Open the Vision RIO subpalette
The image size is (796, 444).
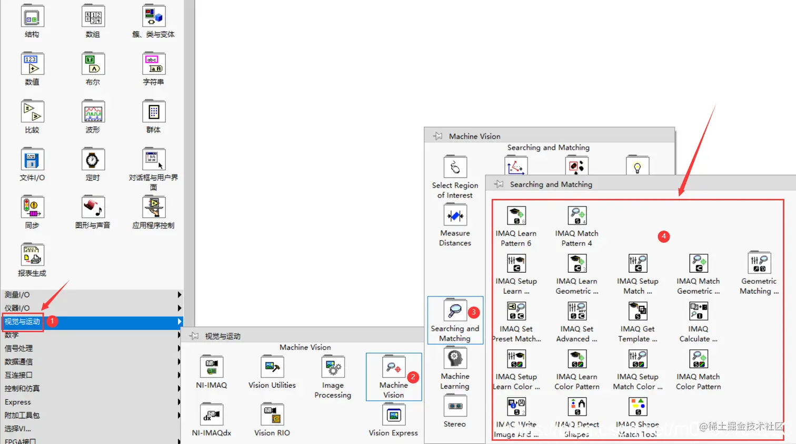coord(272,415)
